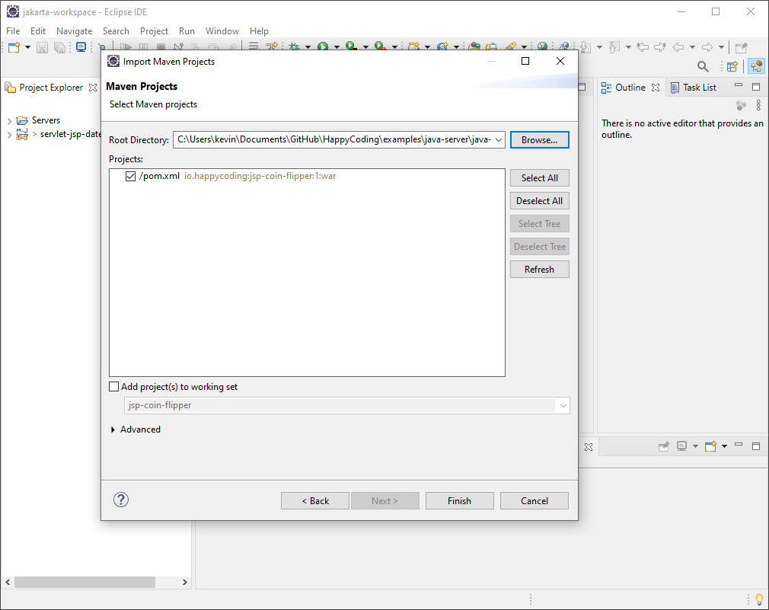
Task: Click the Deselect All button
Action: click(x=539, y=200)
